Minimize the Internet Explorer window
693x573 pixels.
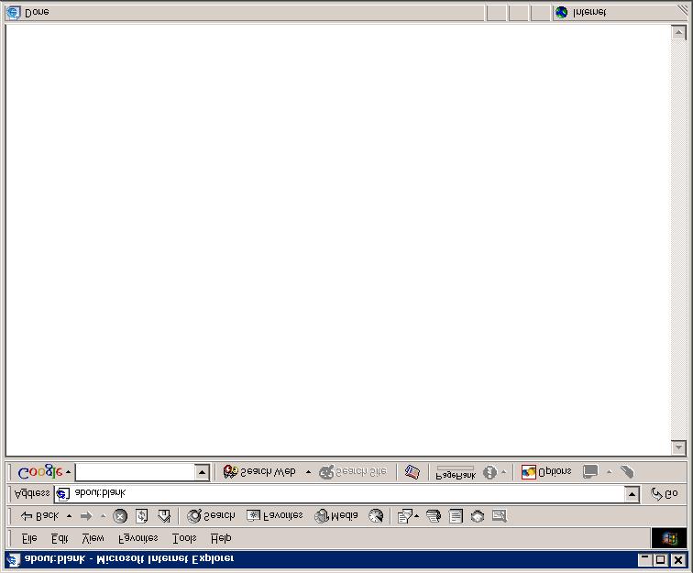[x=644, y=560]
